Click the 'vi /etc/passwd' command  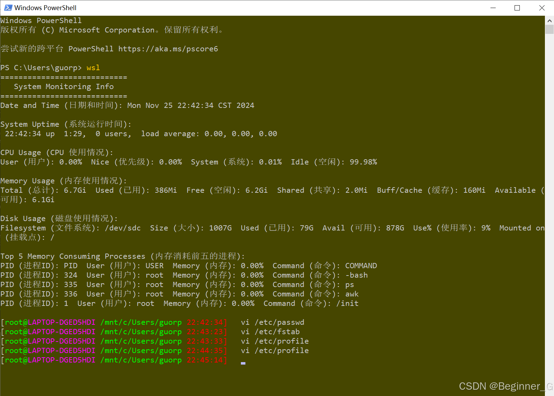tap(273, 322)
